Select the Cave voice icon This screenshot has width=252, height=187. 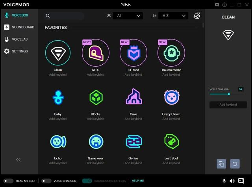coord(133,97)
